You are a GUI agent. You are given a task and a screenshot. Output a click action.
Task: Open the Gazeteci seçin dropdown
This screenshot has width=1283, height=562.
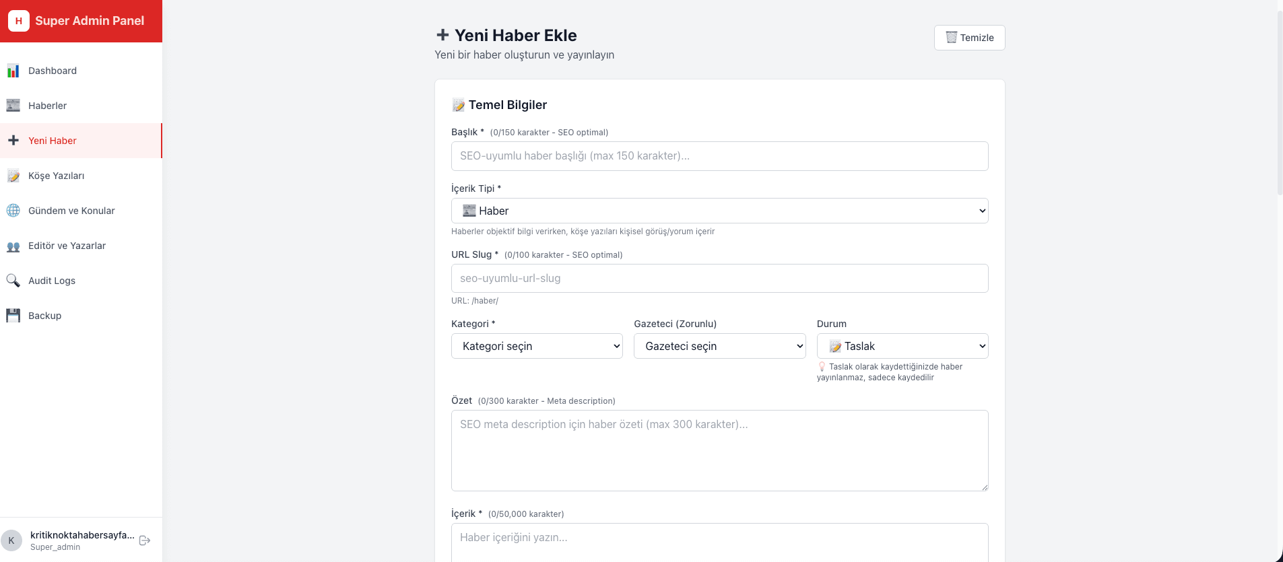coord(719,346)
